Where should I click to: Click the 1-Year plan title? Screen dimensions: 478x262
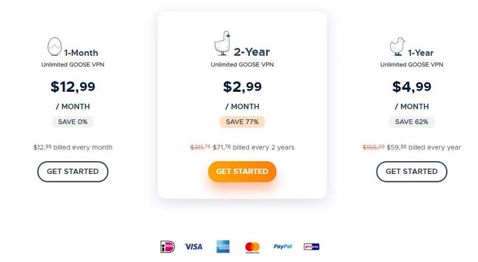421,53
